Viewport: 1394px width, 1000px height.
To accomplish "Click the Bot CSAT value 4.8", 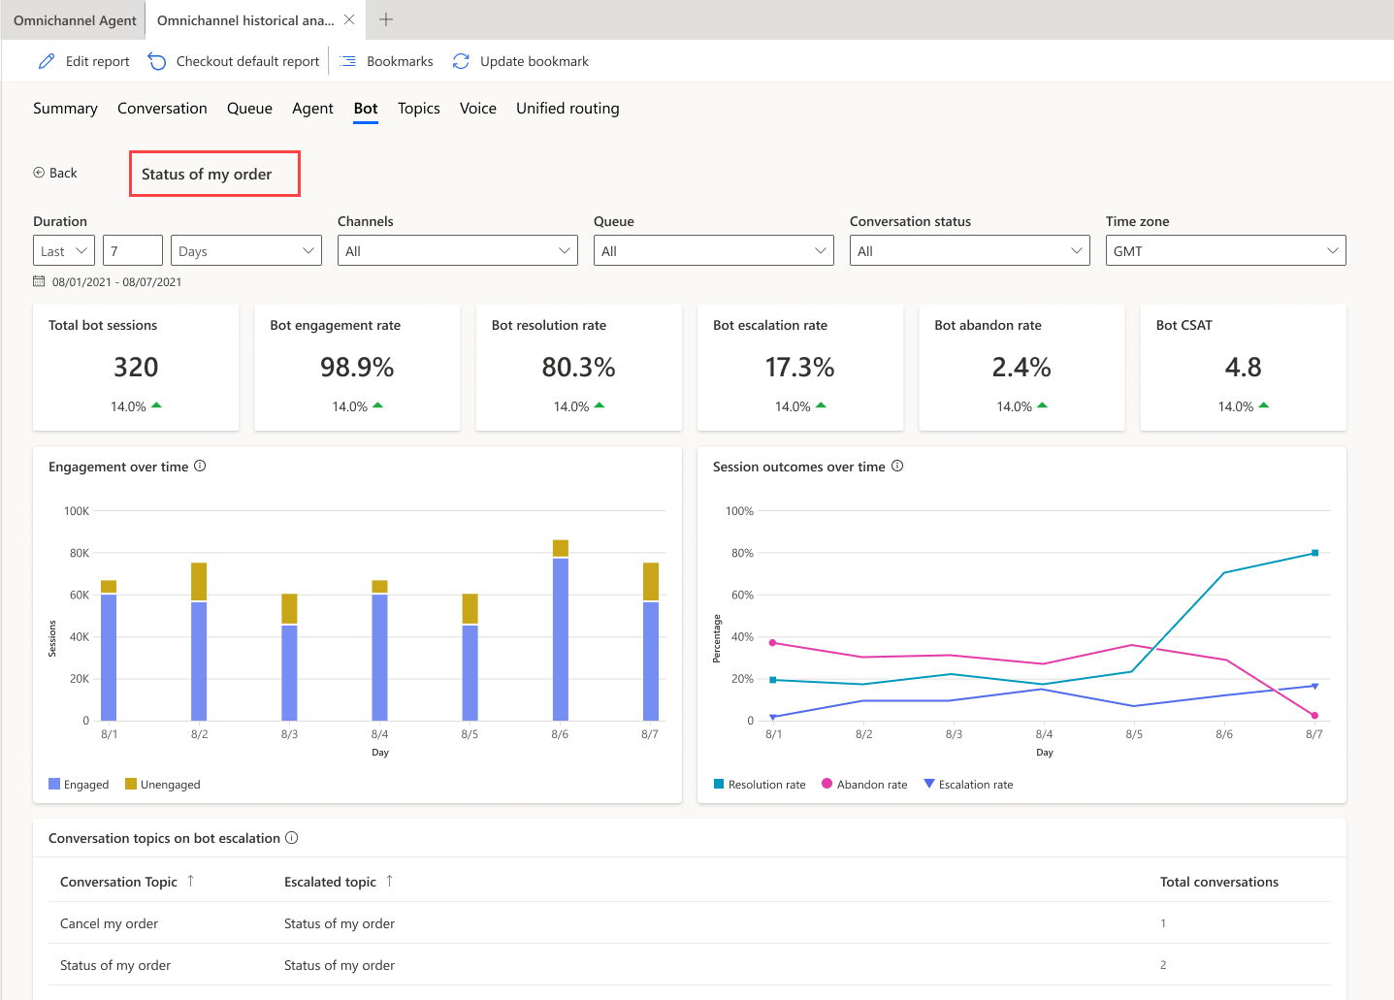I will [x=1243, y=368].
